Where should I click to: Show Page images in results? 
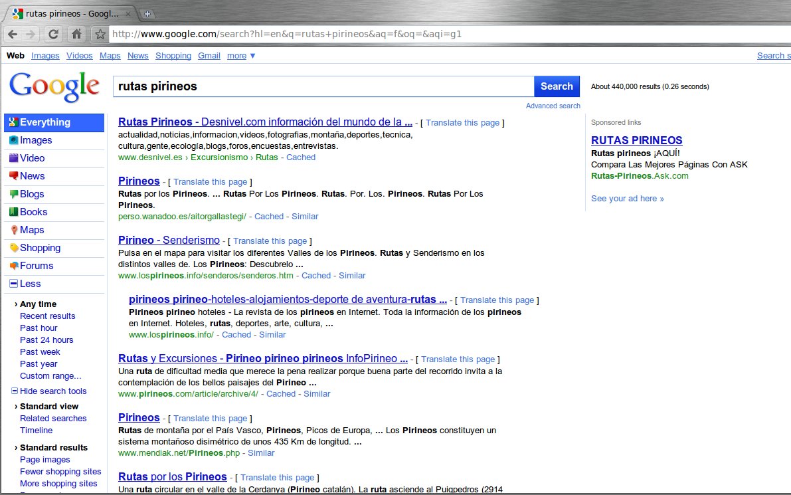(x=45, y=460)
